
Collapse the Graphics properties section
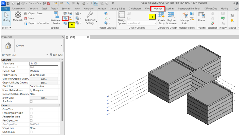pos(59,60)
